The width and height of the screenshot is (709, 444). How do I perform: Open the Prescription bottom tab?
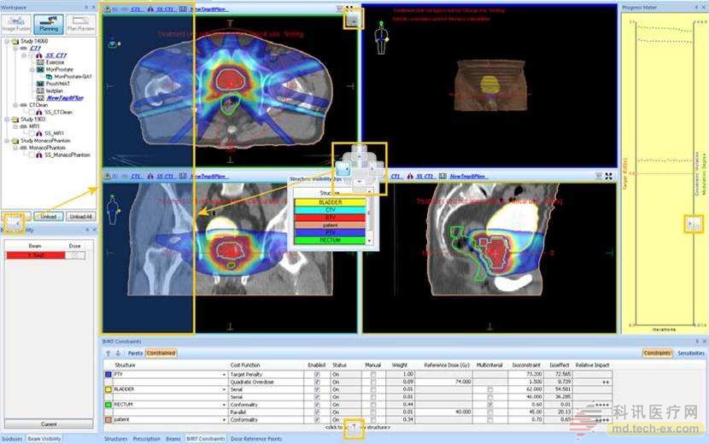[x=147, y=439]
